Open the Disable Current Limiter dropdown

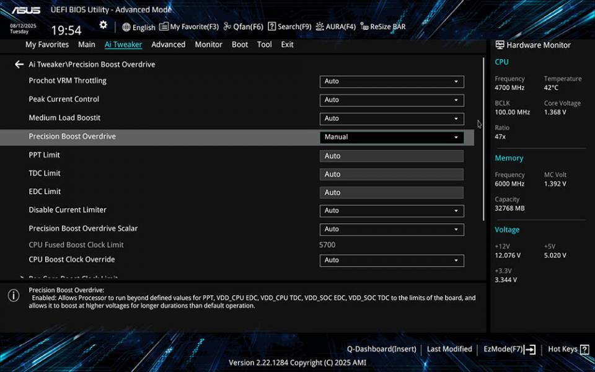(x=392, y=211)
